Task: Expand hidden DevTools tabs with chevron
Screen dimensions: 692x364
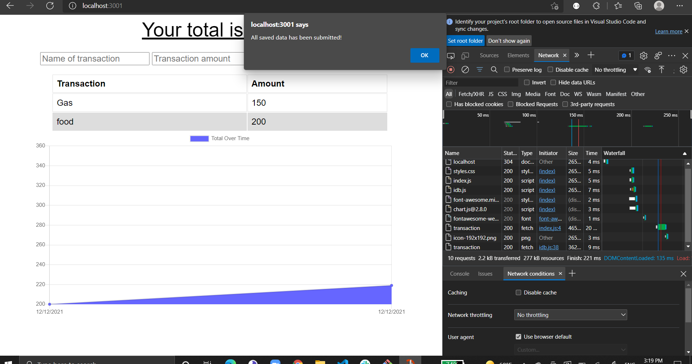Action: click(x=576, y=55)
